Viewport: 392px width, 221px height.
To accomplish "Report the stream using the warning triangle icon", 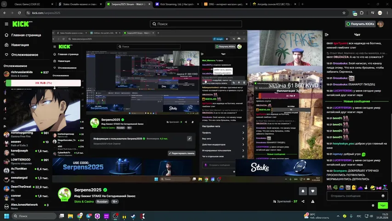I will tap(313, 202).
